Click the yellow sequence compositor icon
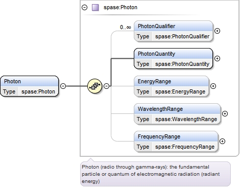Viewport: 240px width, 188px height. pos(94,86)
